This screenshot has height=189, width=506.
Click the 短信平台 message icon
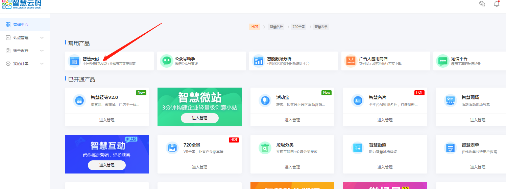(442, 61)
